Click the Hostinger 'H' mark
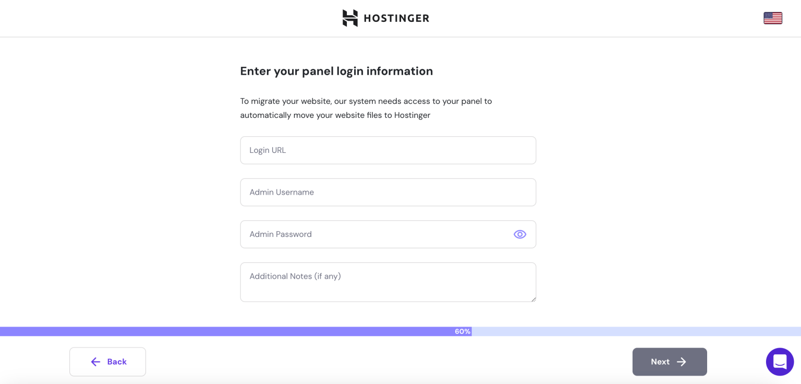Screen dimensions: 801x384 click(x=350, y=18)
